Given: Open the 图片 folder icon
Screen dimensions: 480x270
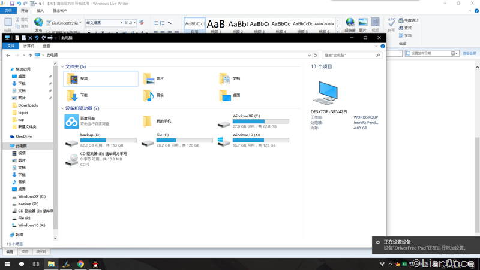Looking at the screenshot, I should (x=149, y=79).
